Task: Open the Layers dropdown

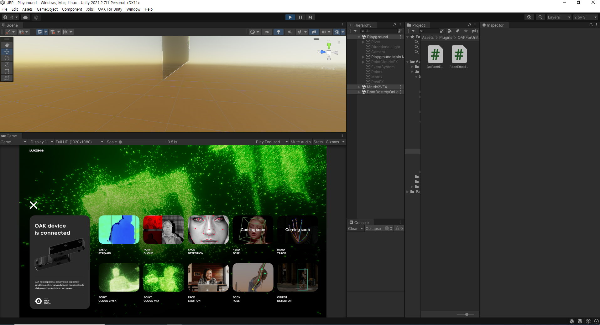Action: pyautogui.click(x=559, y=17)
